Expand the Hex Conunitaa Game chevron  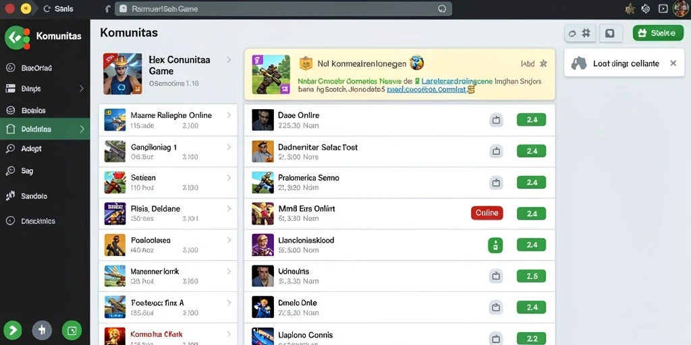tap(229, 60)
